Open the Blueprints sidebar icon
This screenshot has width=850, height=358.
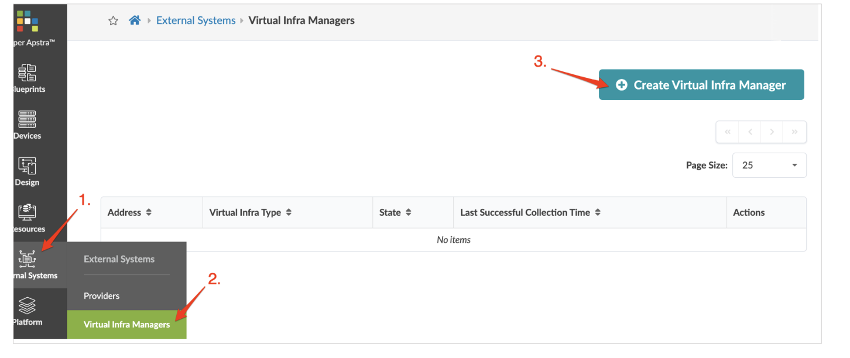(28, 73)
